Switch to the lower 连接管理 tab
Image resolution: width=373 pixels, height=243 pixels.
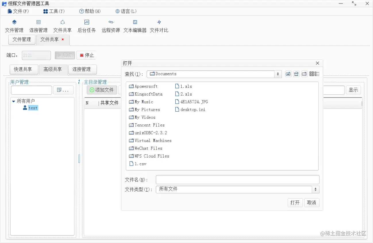[82, 69]
